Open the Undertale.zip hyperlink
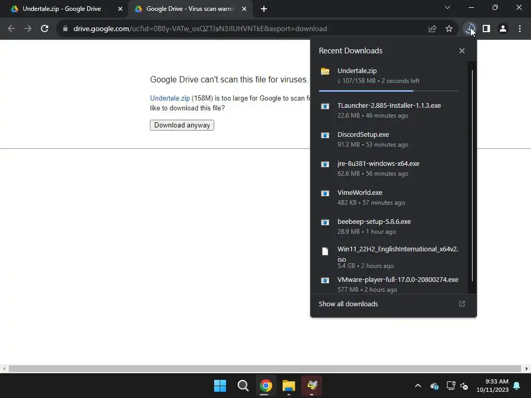The image size is (531, 398). pos(170,98)
